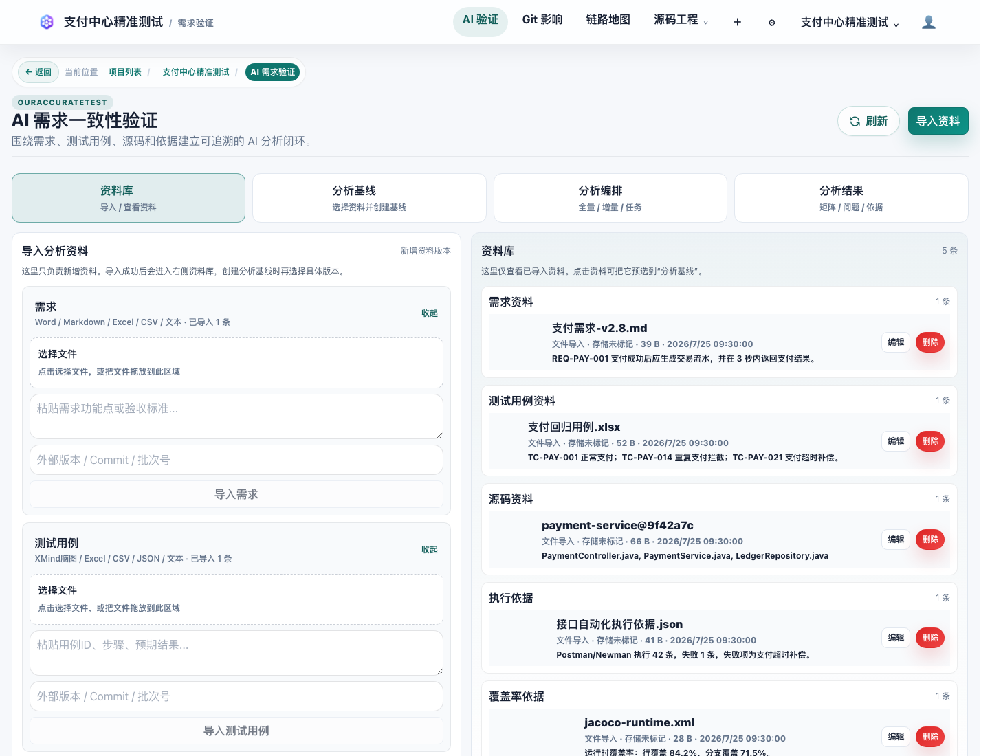Viewport: 990px width, 756px height.
Task: Select the 分析编排 tab
Action: pos(610,198)
